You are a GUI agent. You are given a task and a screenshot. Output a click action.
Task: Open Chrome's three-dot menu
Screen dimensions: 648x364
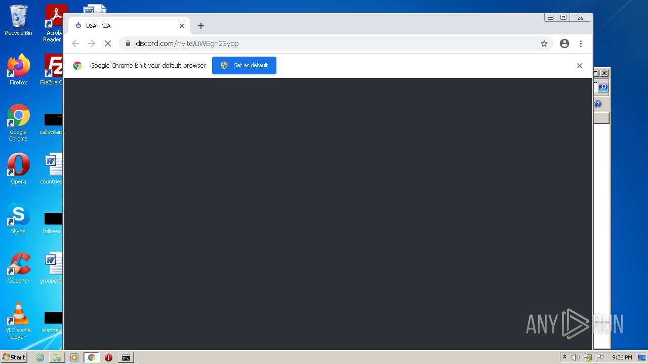pos(581,43)
